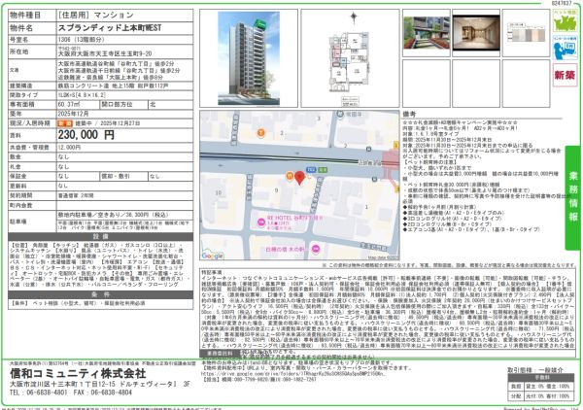The image size is (583, 410).
Task: Click the 備考 section heading
Action: tap(409, 115)
